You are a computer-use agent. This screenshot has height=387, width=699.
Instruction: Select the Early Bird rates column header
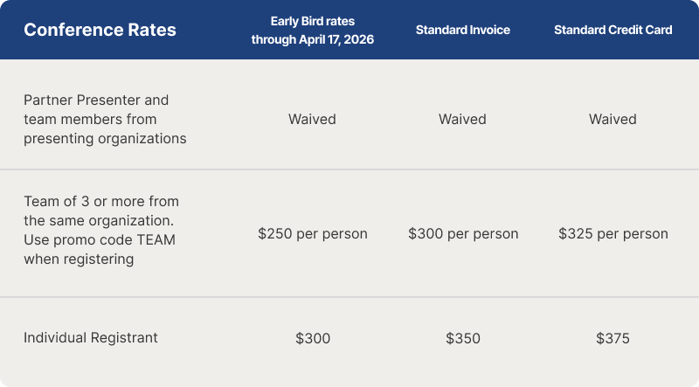[312, 21]
